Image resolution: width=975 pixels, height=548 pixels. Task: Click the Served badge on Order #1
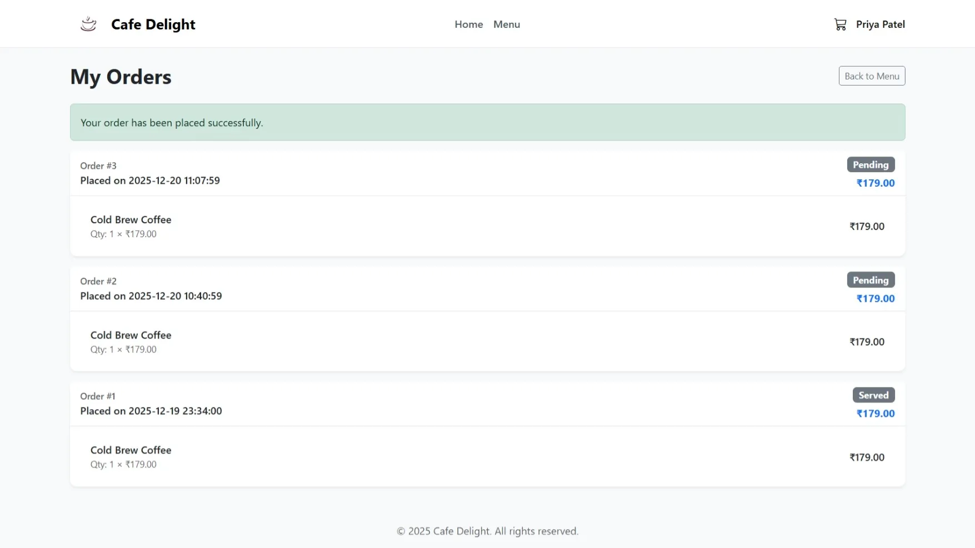pyautogui.click(x=873, y=395)
